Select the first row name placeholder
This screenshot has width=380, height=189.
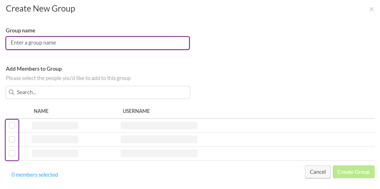point(55,125)
